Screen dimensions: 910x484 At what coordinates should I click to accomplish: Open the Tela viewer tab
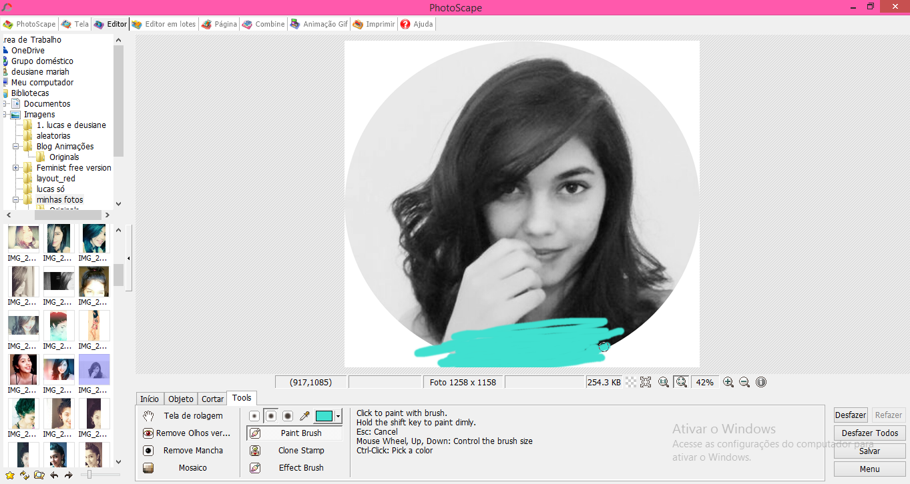[75, 24]
